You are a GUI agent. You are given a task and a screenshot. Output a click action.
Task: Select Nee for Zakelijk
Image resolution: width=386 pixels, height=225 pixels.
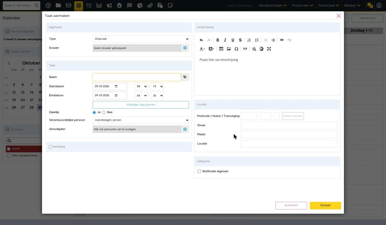104,112
